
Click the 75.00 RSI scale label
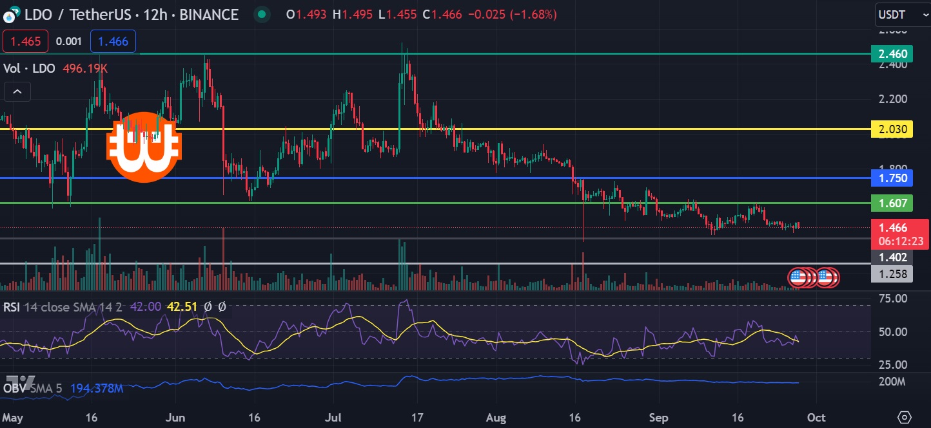tap(894, 299)
